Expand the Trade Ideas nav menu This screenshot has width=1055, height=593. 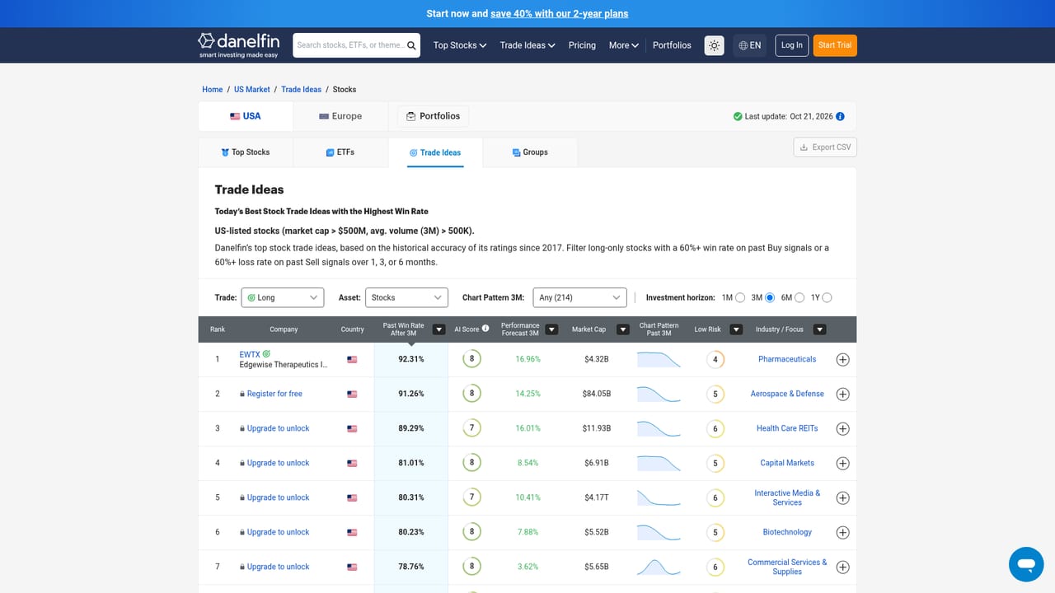click(527, 45)
